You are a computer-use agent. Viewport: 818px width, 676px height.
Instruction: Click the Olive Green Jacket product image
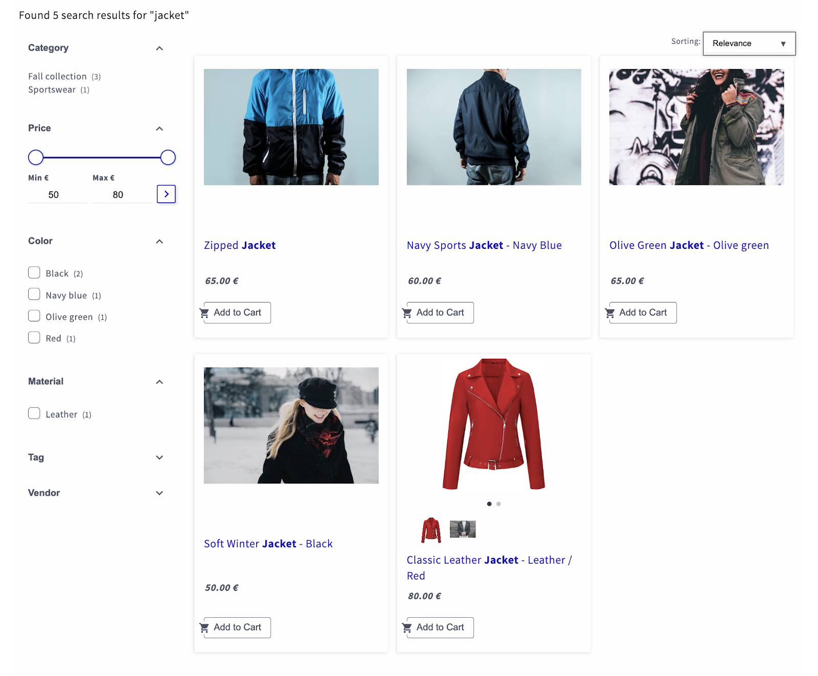coord(696,127)
